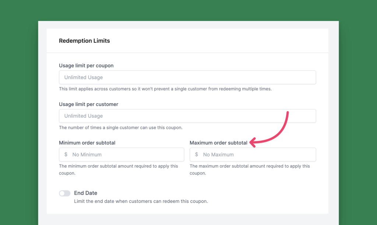Screen dimensions: 377x225
Task: Click the Redemption Limits section heading
Action: pyautogui.click(x=84, y=41)
